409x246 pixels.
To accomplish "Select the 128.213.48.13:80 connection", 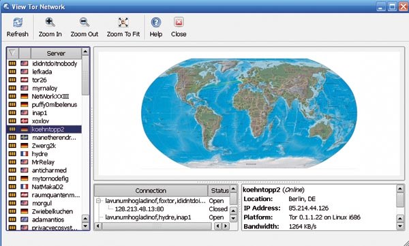I will pyautogui.click(x=139, y=209).
